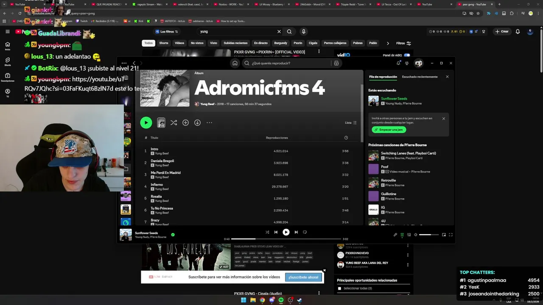Switch to Fila de reproducción tab

point(383,77)
